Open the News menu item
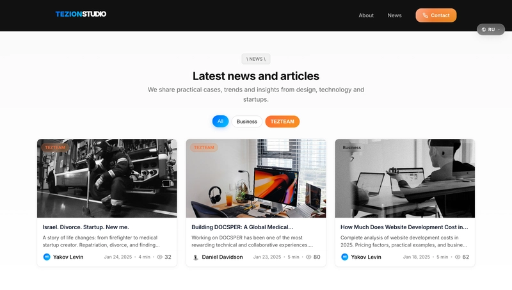512x290 pixels. tap(394, 15)
